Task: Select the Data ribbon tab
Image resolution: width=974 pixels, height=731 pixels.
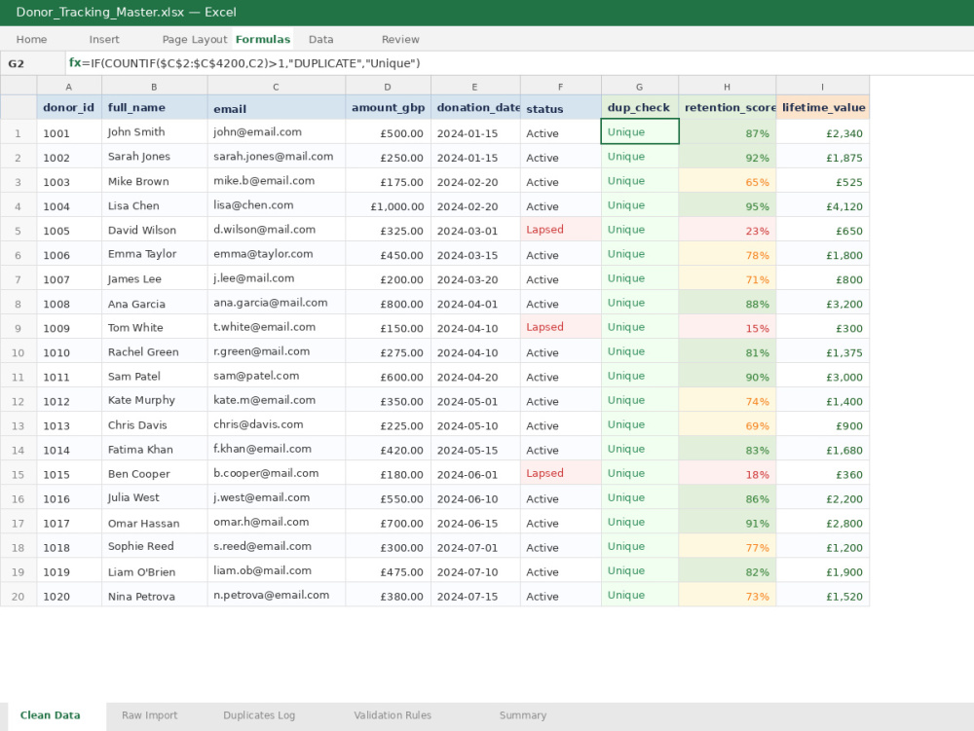Action: (x=321, y=39)
